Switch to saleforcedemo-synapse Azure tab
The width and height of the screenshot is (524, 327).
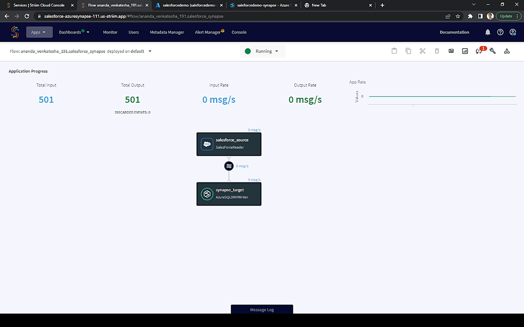click(264, 5)
